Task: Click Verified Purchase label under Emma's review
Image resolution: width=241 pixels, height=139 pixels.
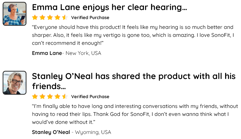Action: tap(90, 18)
